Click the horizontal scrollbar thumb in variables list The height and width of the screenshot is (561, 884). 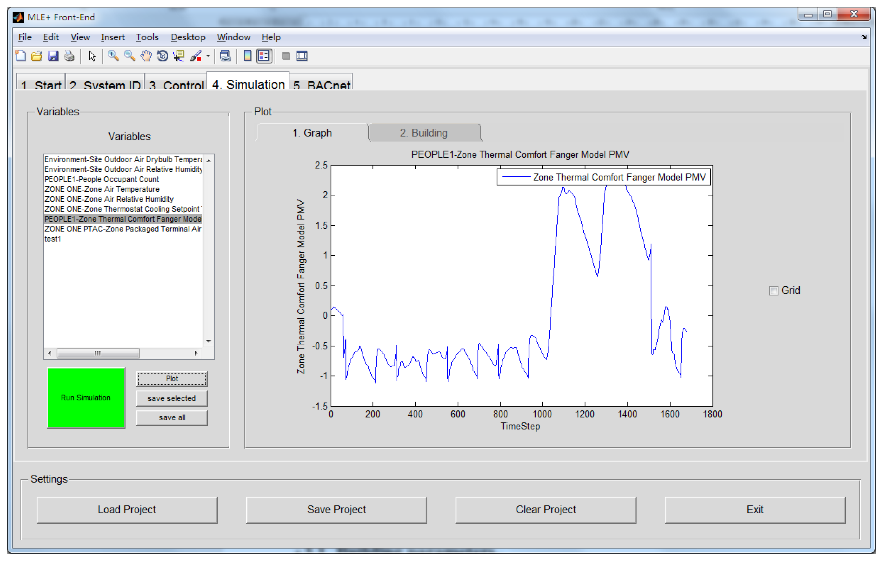(98, 353)
